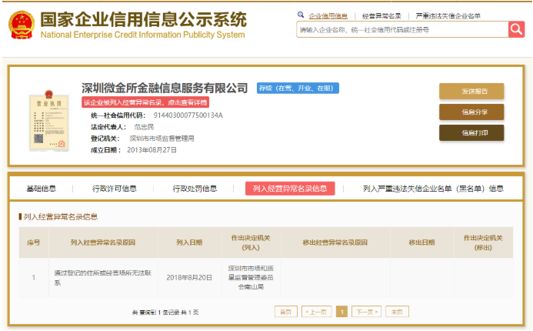Select the deciding authority cell for row 1
This screenshot has height=331, width=533.
251,278
